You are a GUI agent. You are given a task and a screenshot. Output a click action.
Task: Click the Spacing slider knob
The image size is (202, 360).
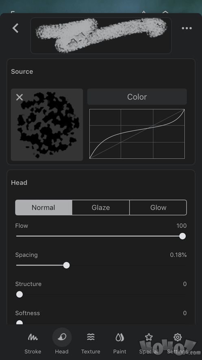click(x=66, y=265)
